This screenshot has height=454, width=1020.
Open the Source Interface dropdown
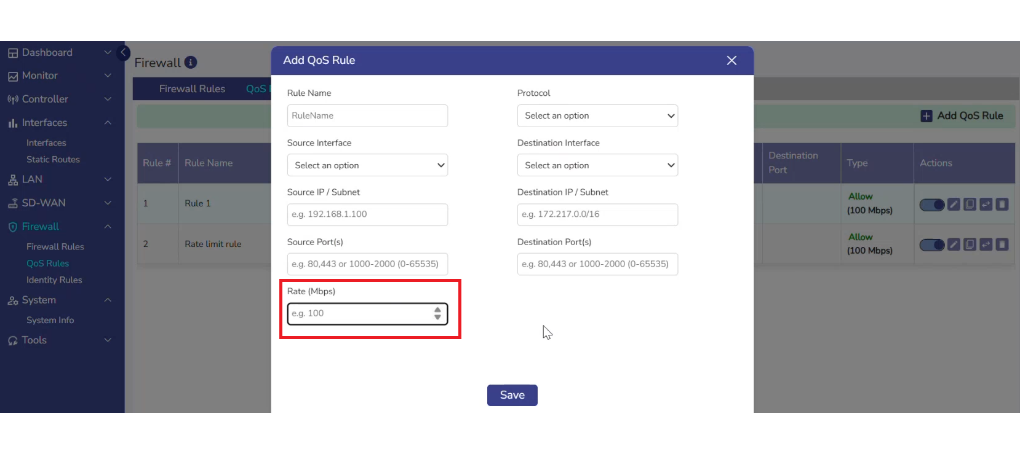(367, 165)
